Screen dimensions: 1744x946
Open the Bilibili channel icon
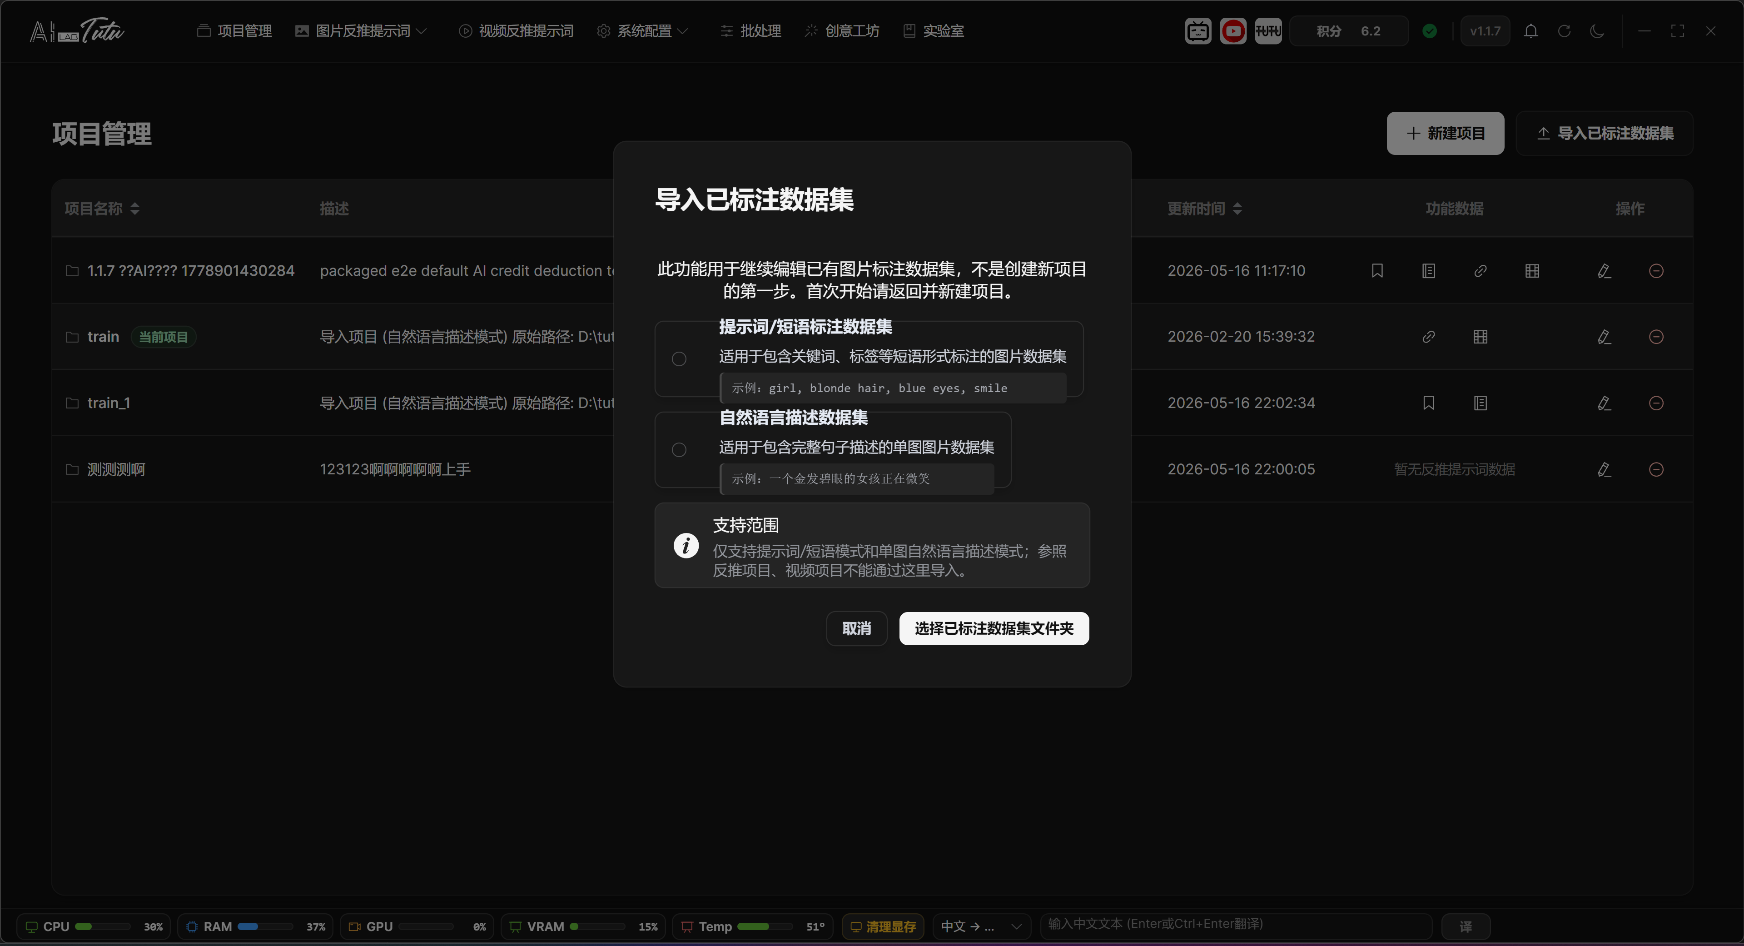pos(1197,31)
